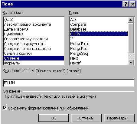The image size is (137, 124).
Task: Close the Поле dialog window
Action: click(132, 4)
